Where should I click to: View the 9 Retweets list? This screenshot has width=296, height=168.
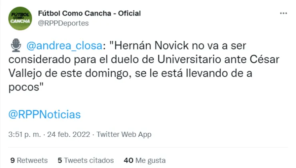pos(29,160)
